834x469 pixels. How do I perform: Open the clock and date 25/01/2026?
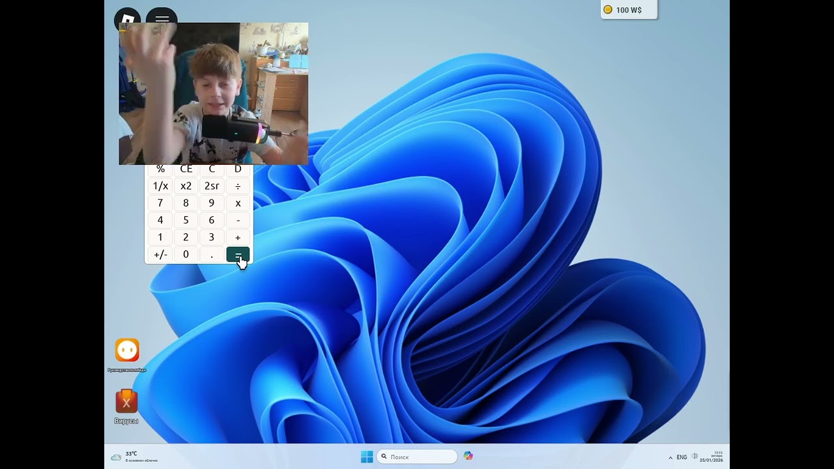(712, 457)
